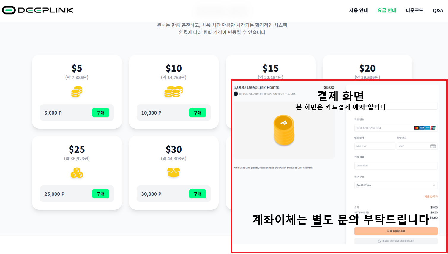Select the 요금 안내 menu item
Viewport: 448px width, 254px height.
[x=387, y=10]
